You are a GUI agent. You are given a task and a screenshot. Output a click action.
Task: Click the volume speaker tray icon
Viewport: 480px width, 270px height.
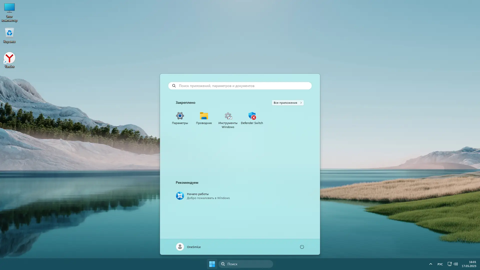(456, 264)
